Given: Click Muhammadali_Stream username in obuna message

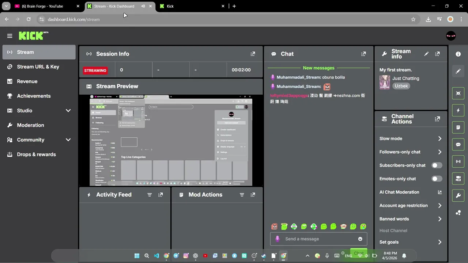Looking at the screenshot, I should (x=299, y=77).
